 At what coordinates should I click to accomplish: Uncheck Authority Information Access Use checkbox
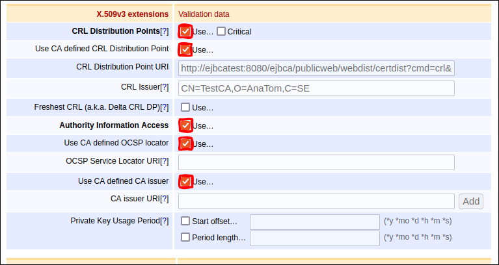(186, 125)
